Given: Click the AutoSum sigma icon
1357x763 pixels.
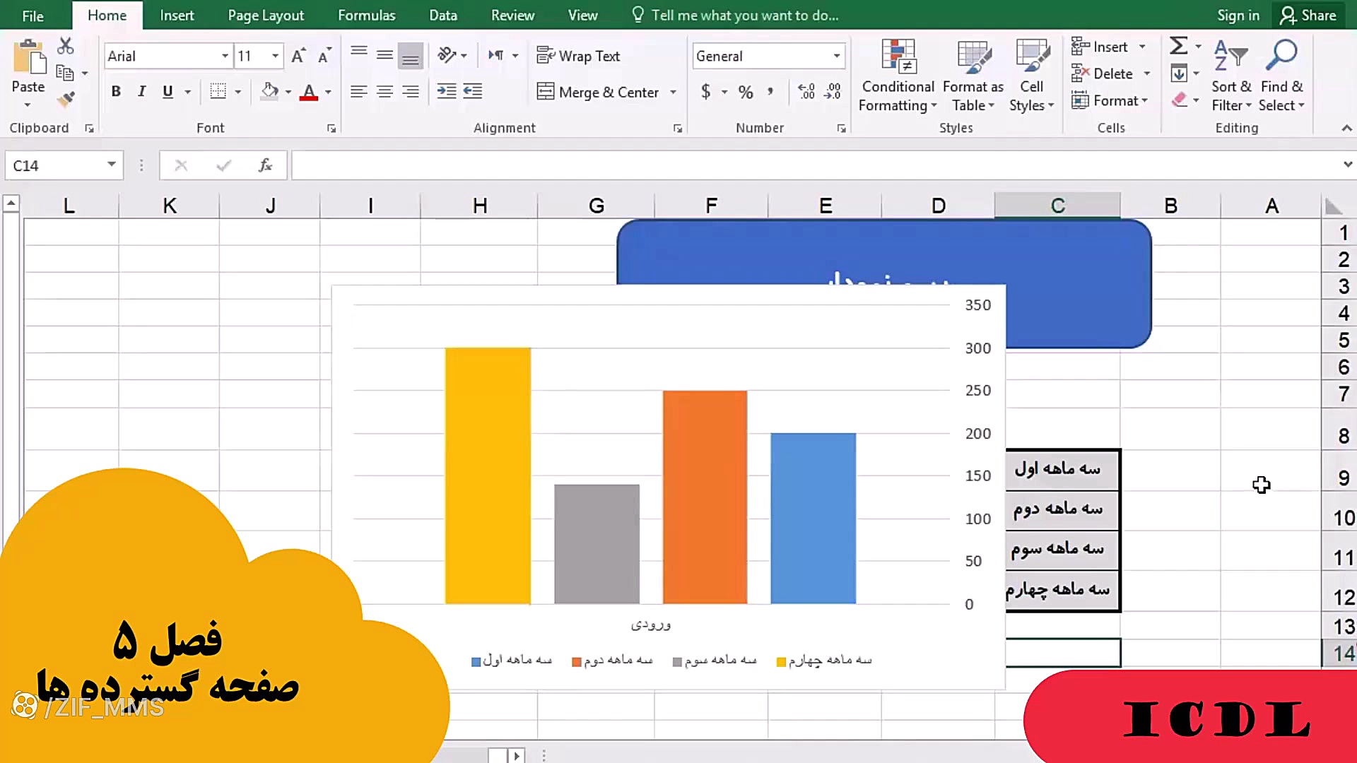Looking at the screenshot, I should point(1178,46).
